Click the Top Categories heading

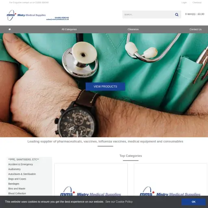pos(131,156)
